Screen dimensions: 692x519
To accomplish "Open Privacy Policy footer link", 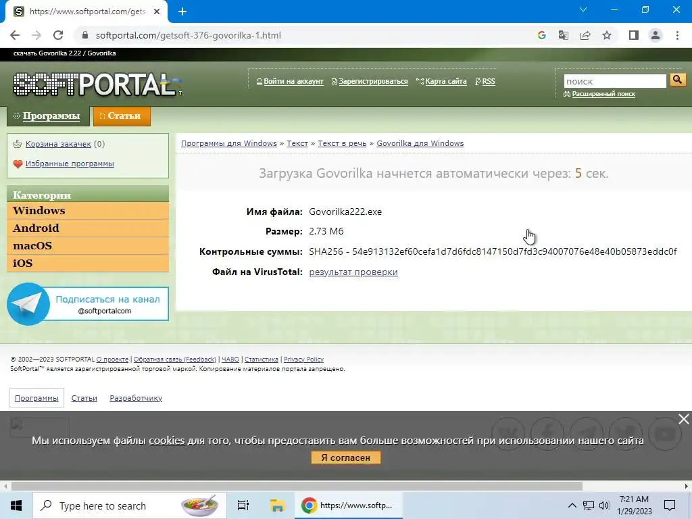I will tap(303, 360).
